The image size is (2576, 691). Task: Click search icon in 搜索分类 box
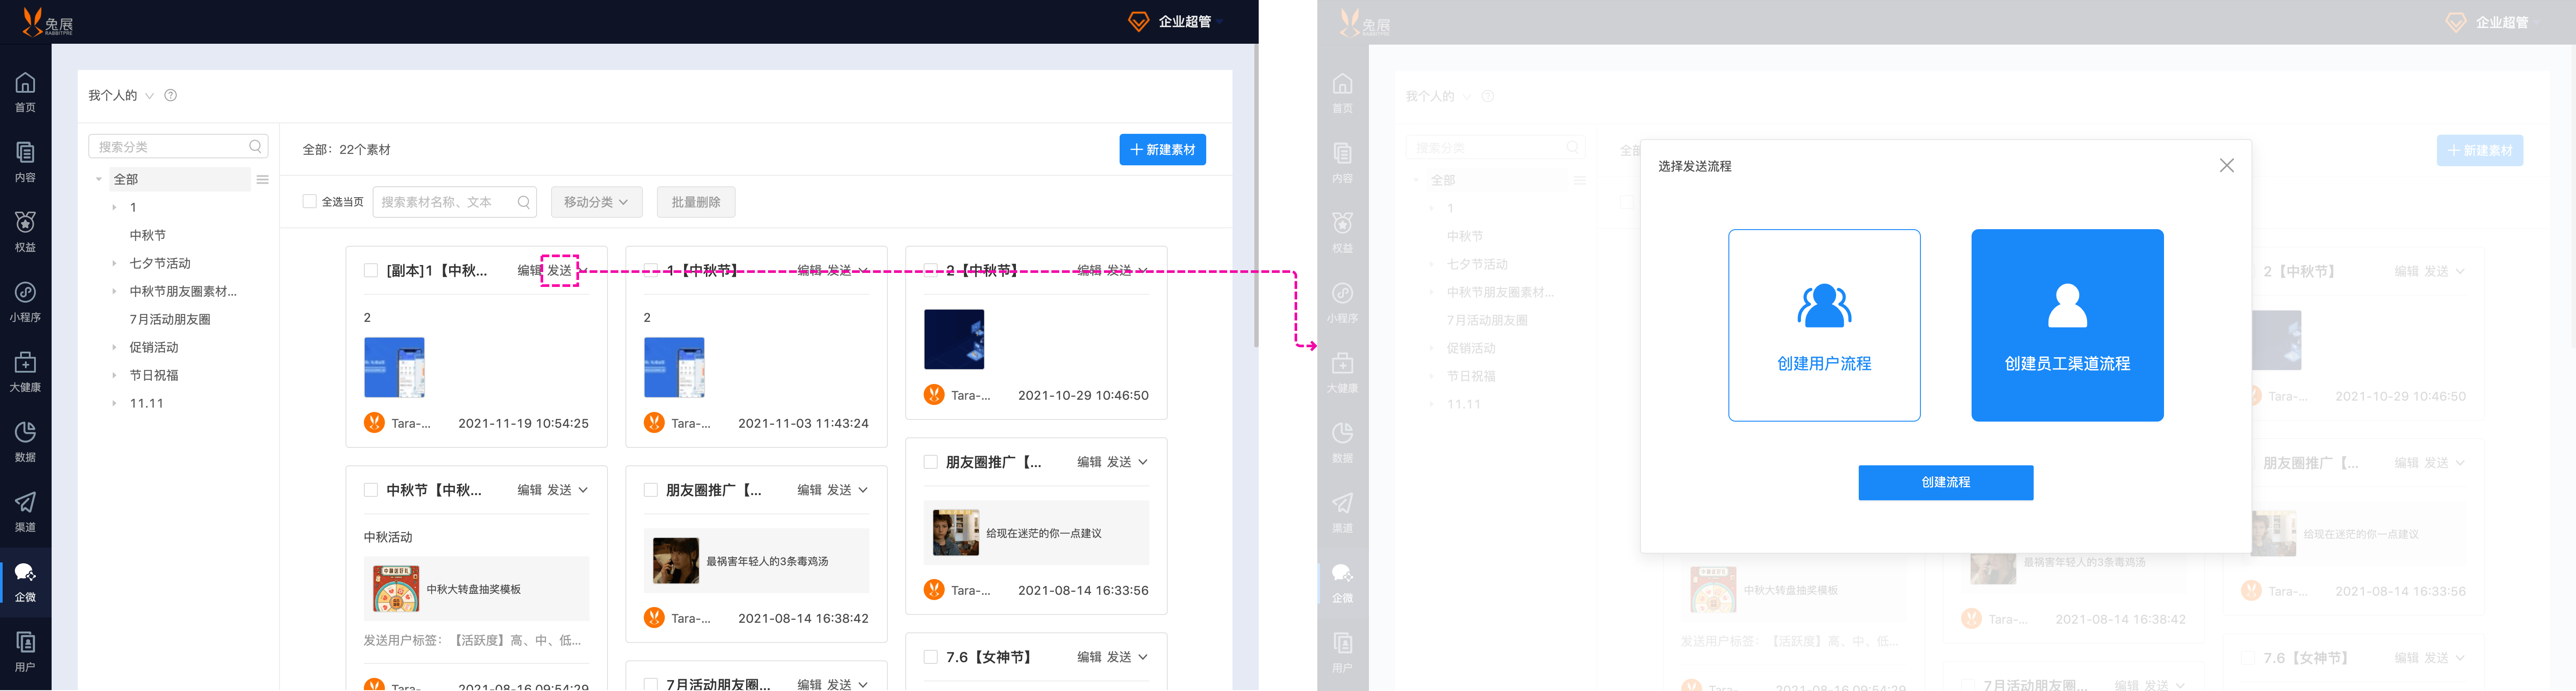coord(255,146)
